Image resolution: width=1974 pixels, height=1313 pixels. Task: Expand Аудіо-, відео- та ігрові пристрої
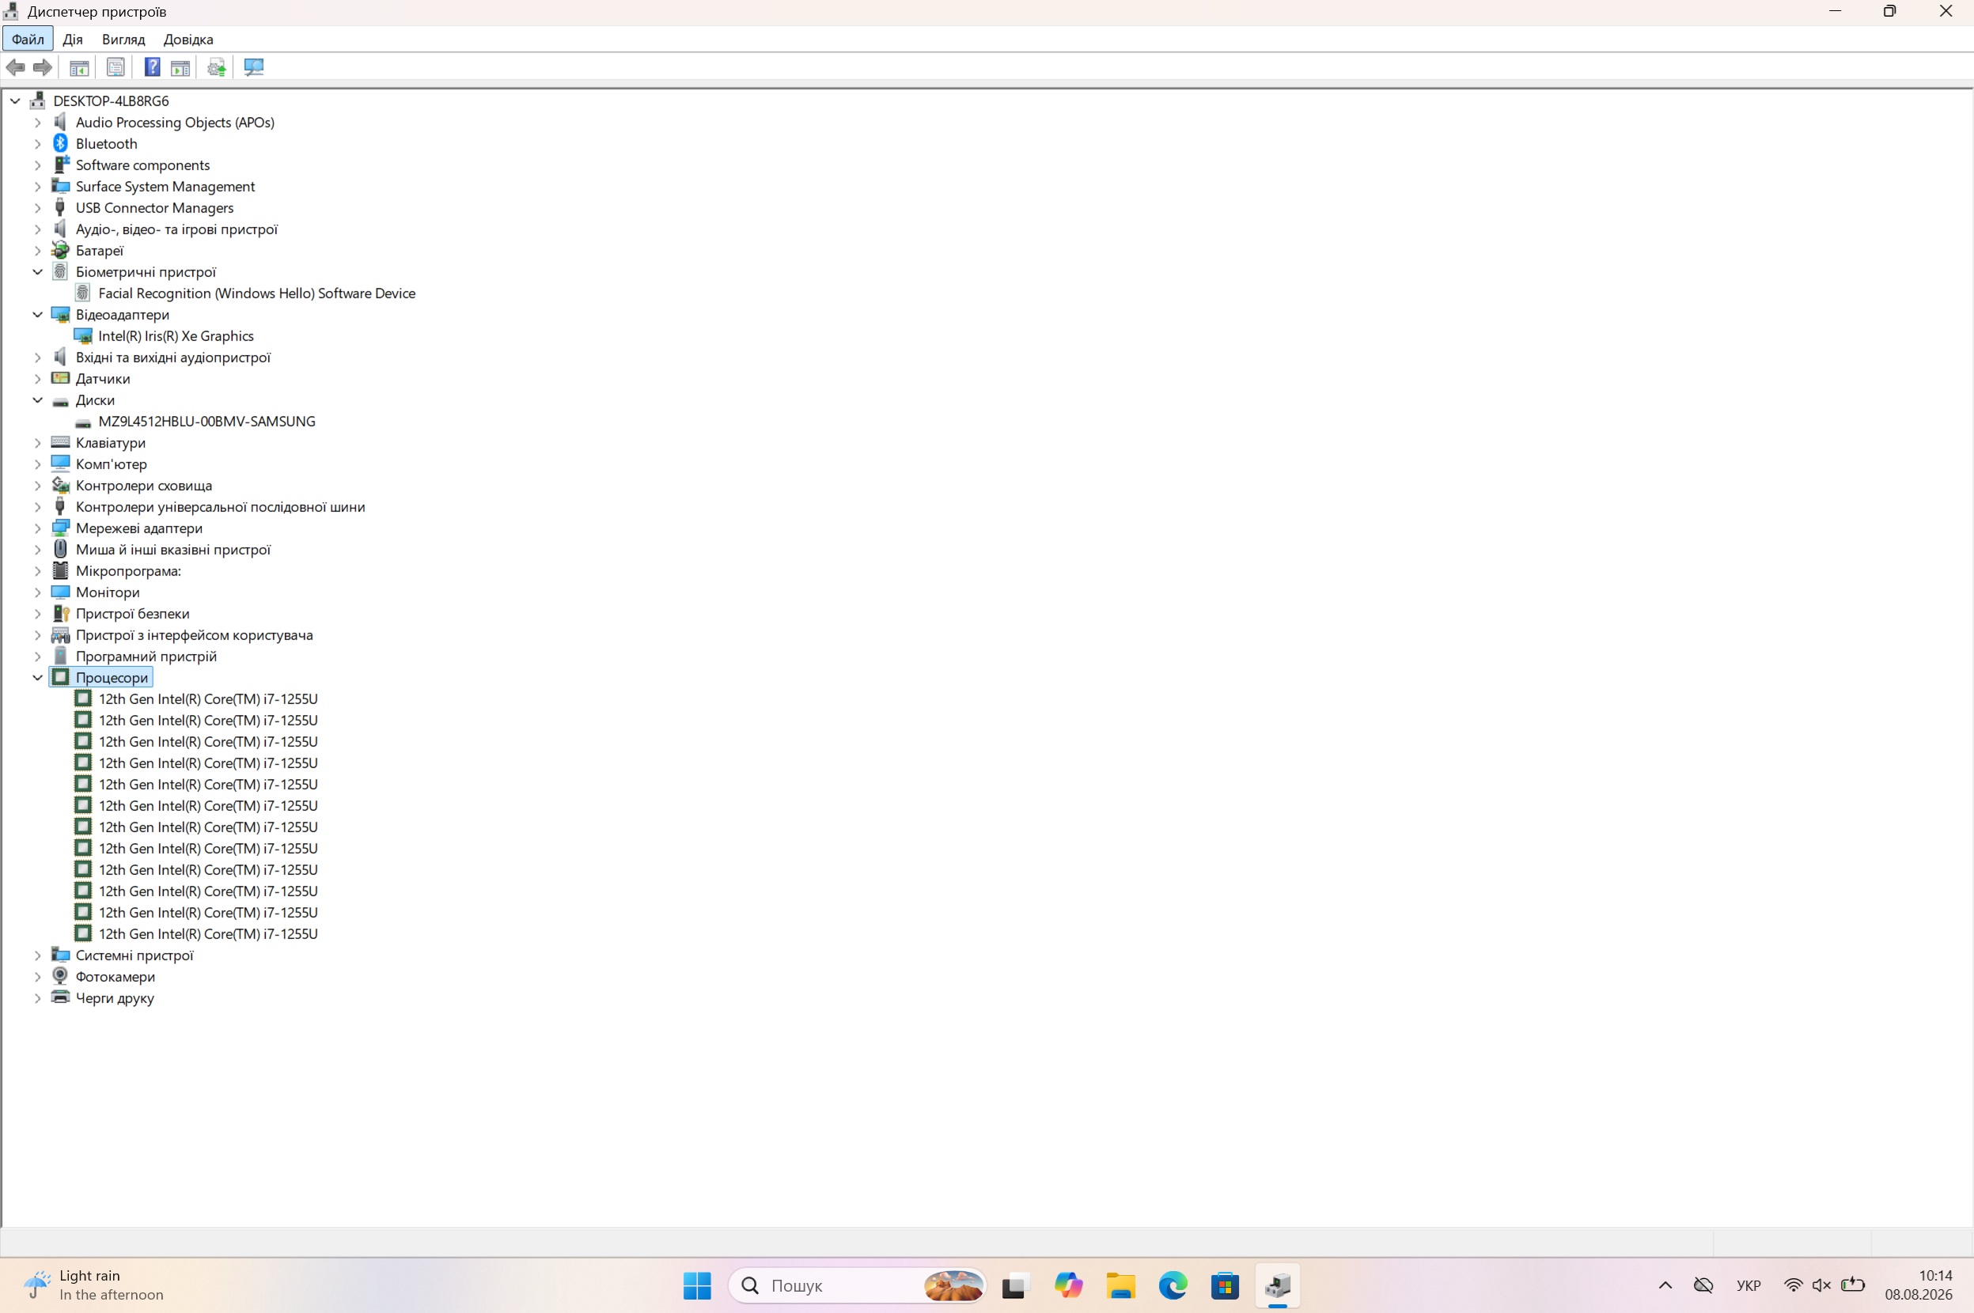click(x=37, y=229)
